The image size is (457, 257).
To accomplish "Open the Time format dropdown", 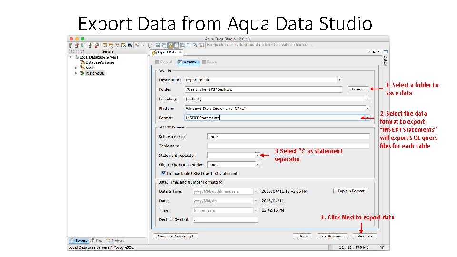I will point(256,210).
